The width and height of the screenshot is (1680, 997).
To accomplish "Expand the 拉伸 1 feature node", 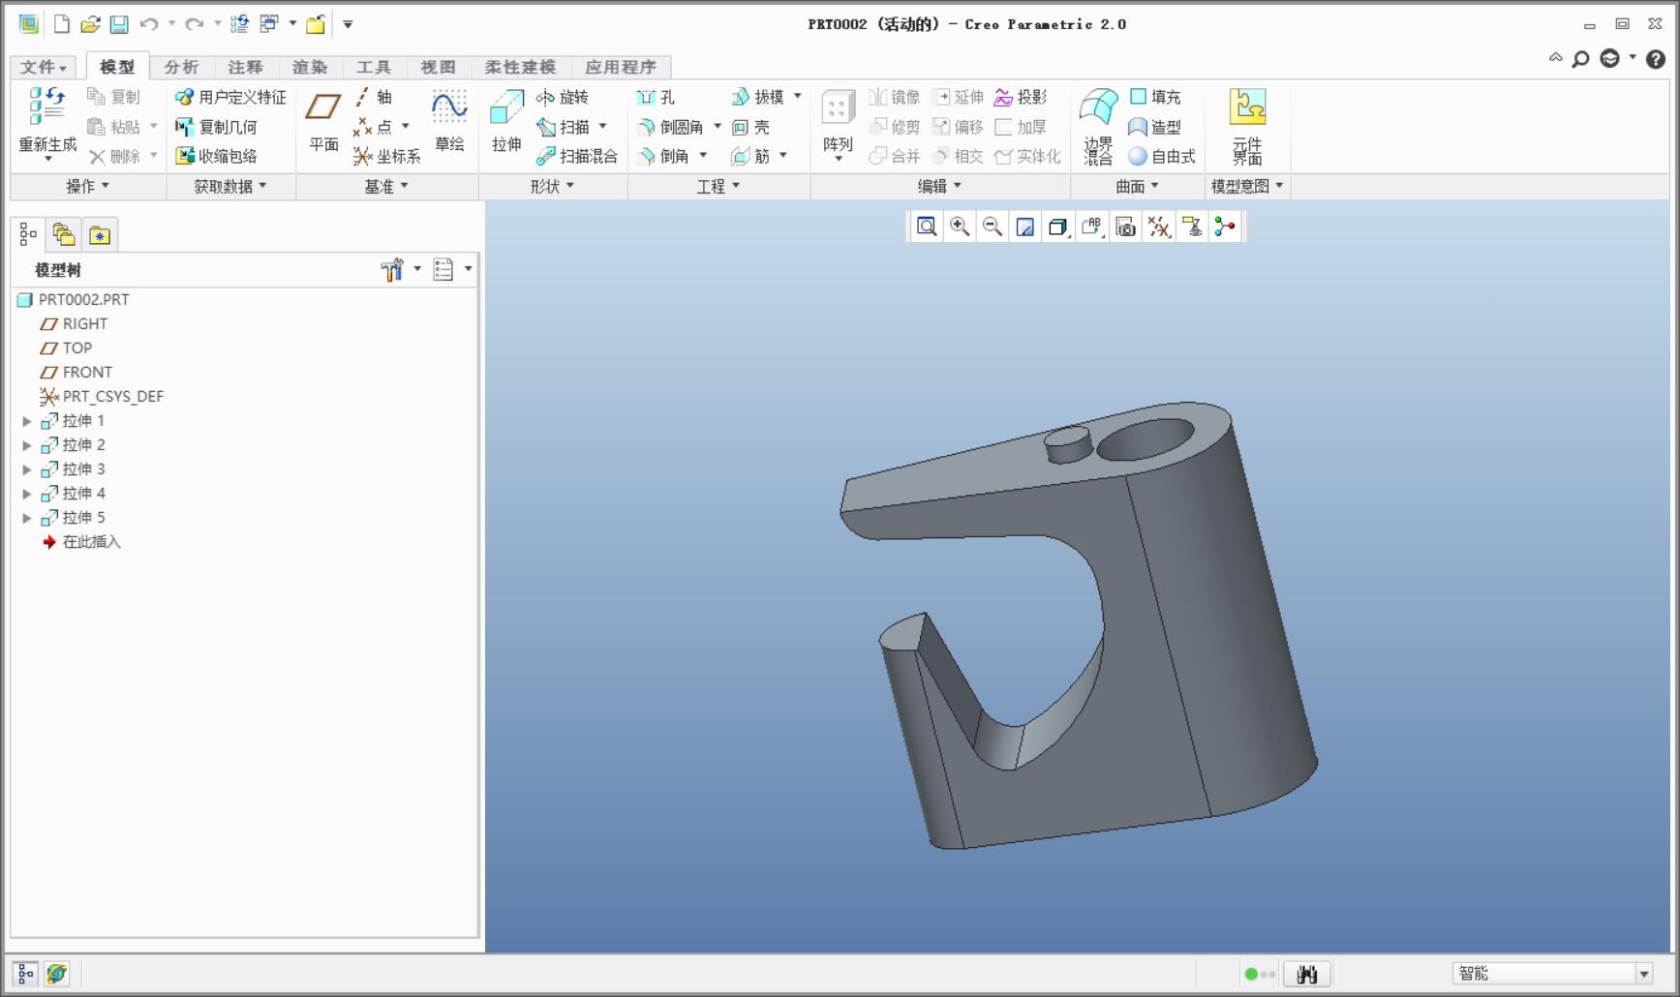I will tap(27, 421).
